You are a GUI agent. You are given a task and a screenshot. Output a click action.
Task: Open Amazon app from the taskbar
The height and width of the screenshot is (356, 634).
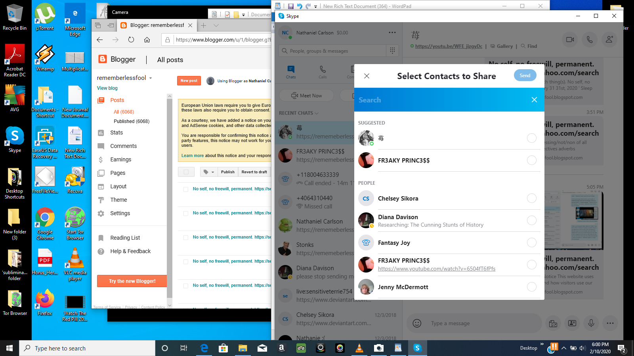click(x=282, y=348)
